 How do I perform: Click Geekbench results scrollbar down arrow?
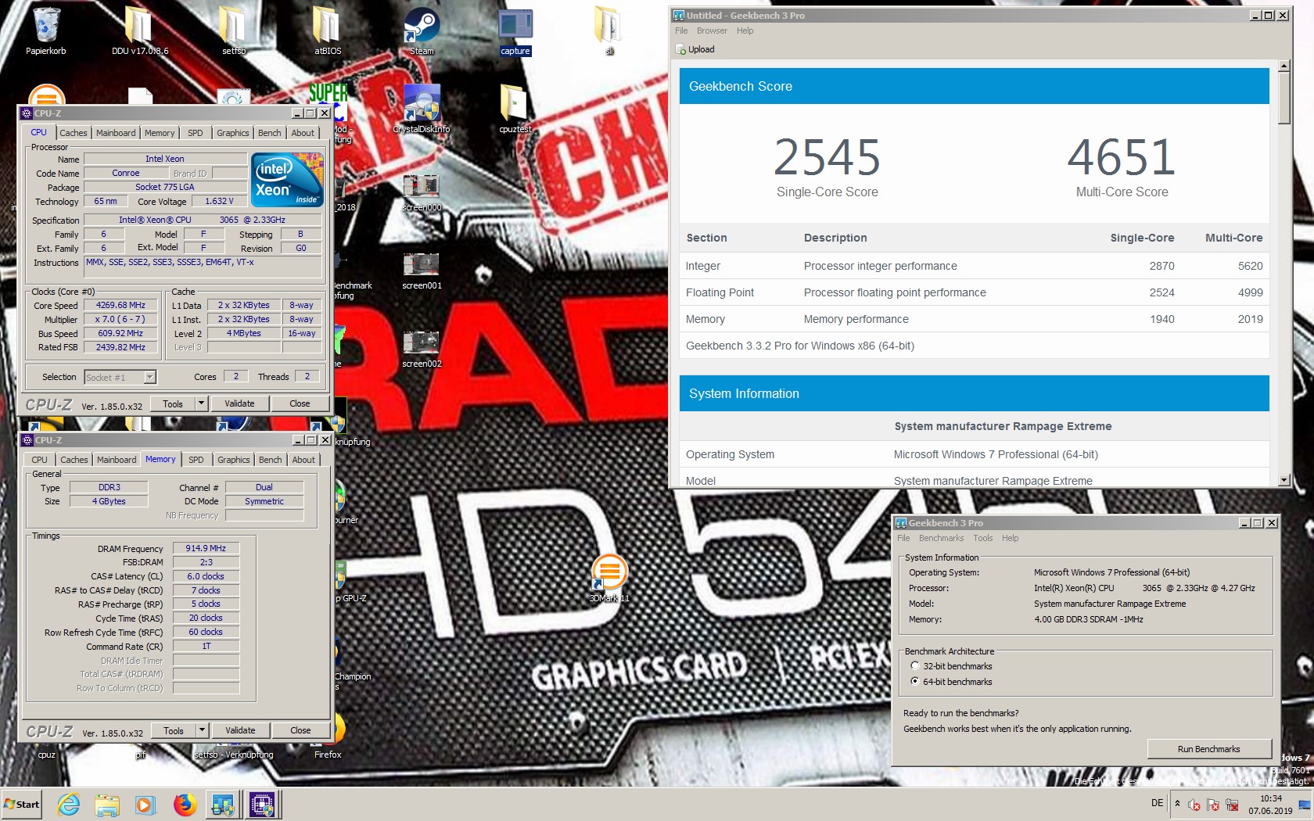(1283, 479)
